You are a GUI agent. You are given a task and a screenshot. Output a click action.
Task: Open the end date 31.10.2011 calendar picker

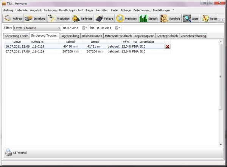coord(118,28)
